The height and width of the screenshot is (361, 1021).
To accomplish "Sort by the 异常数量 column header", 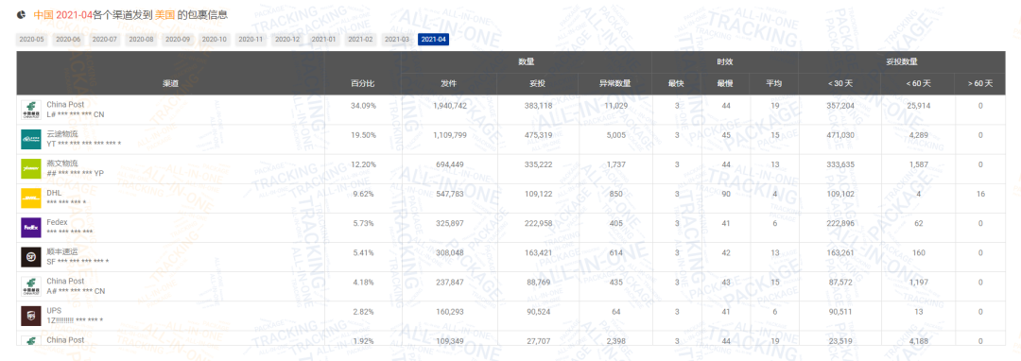I will tap(614, 84).
